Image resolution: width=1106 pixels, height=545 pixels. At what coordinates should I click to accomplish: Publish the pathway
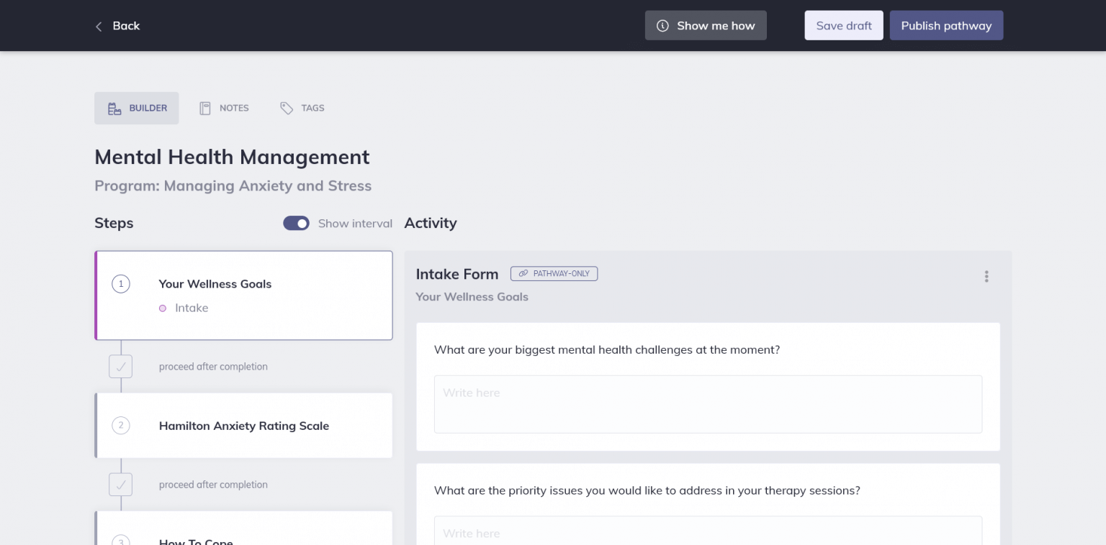coord(946,25)
